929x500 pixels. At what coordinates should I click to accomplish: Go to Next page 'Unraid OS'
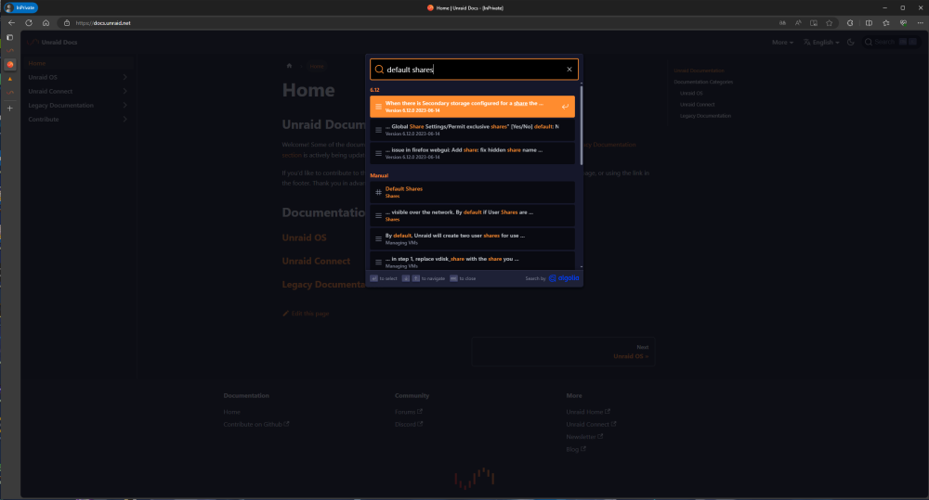[x=564, y=352]
